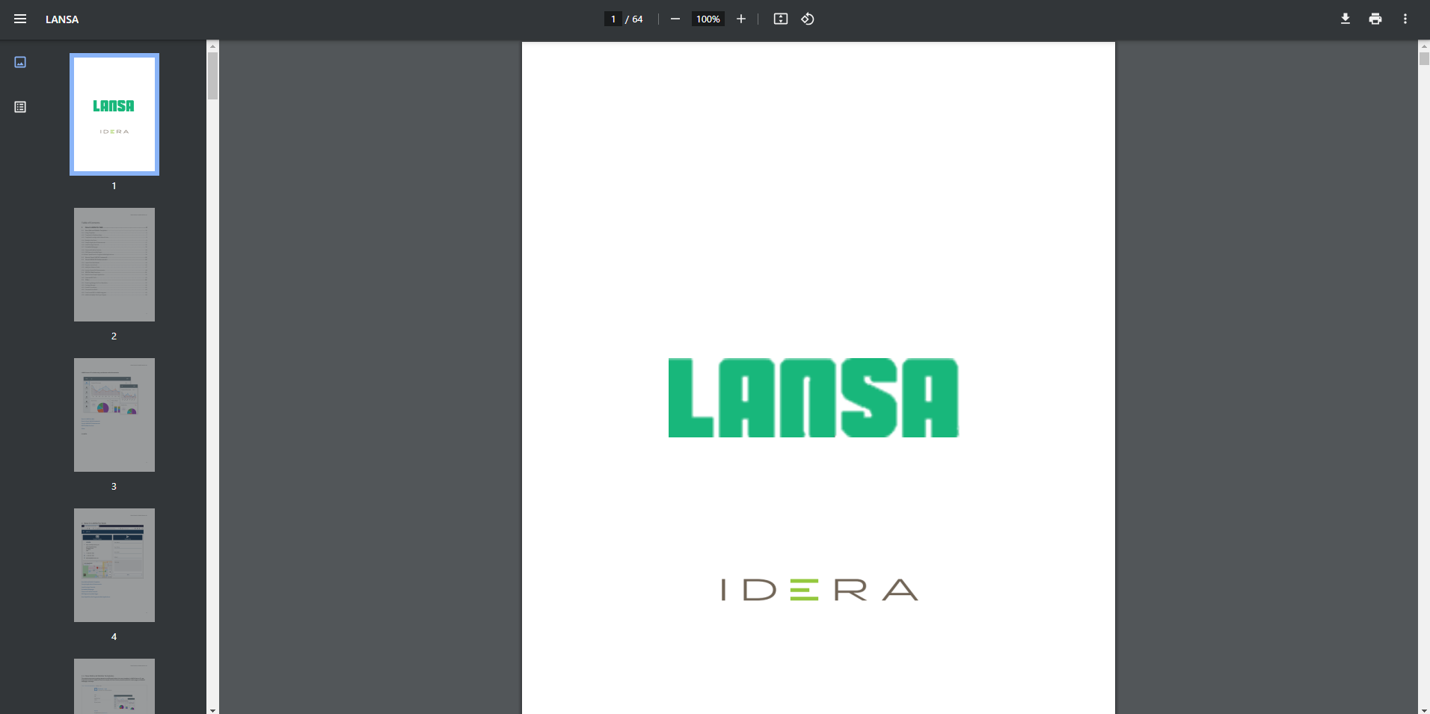This screenshot has width=1430, height=714.
Task: Click the zoom percentage field
Action: (708, 19)
